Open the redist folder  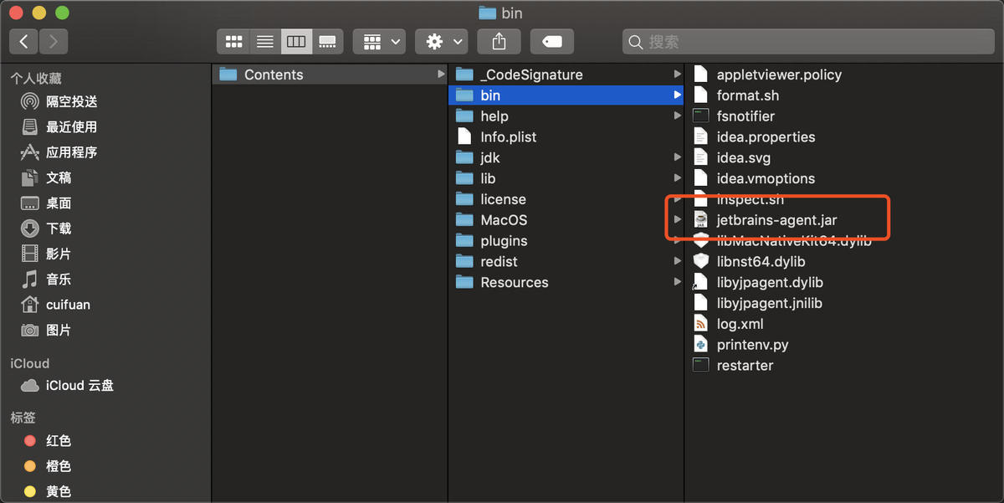[x=566, y=261]
